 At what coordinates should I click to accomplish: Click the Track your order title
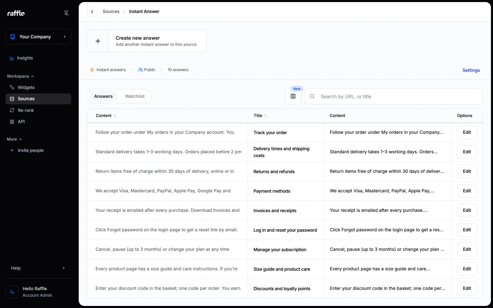coord(270,133)
